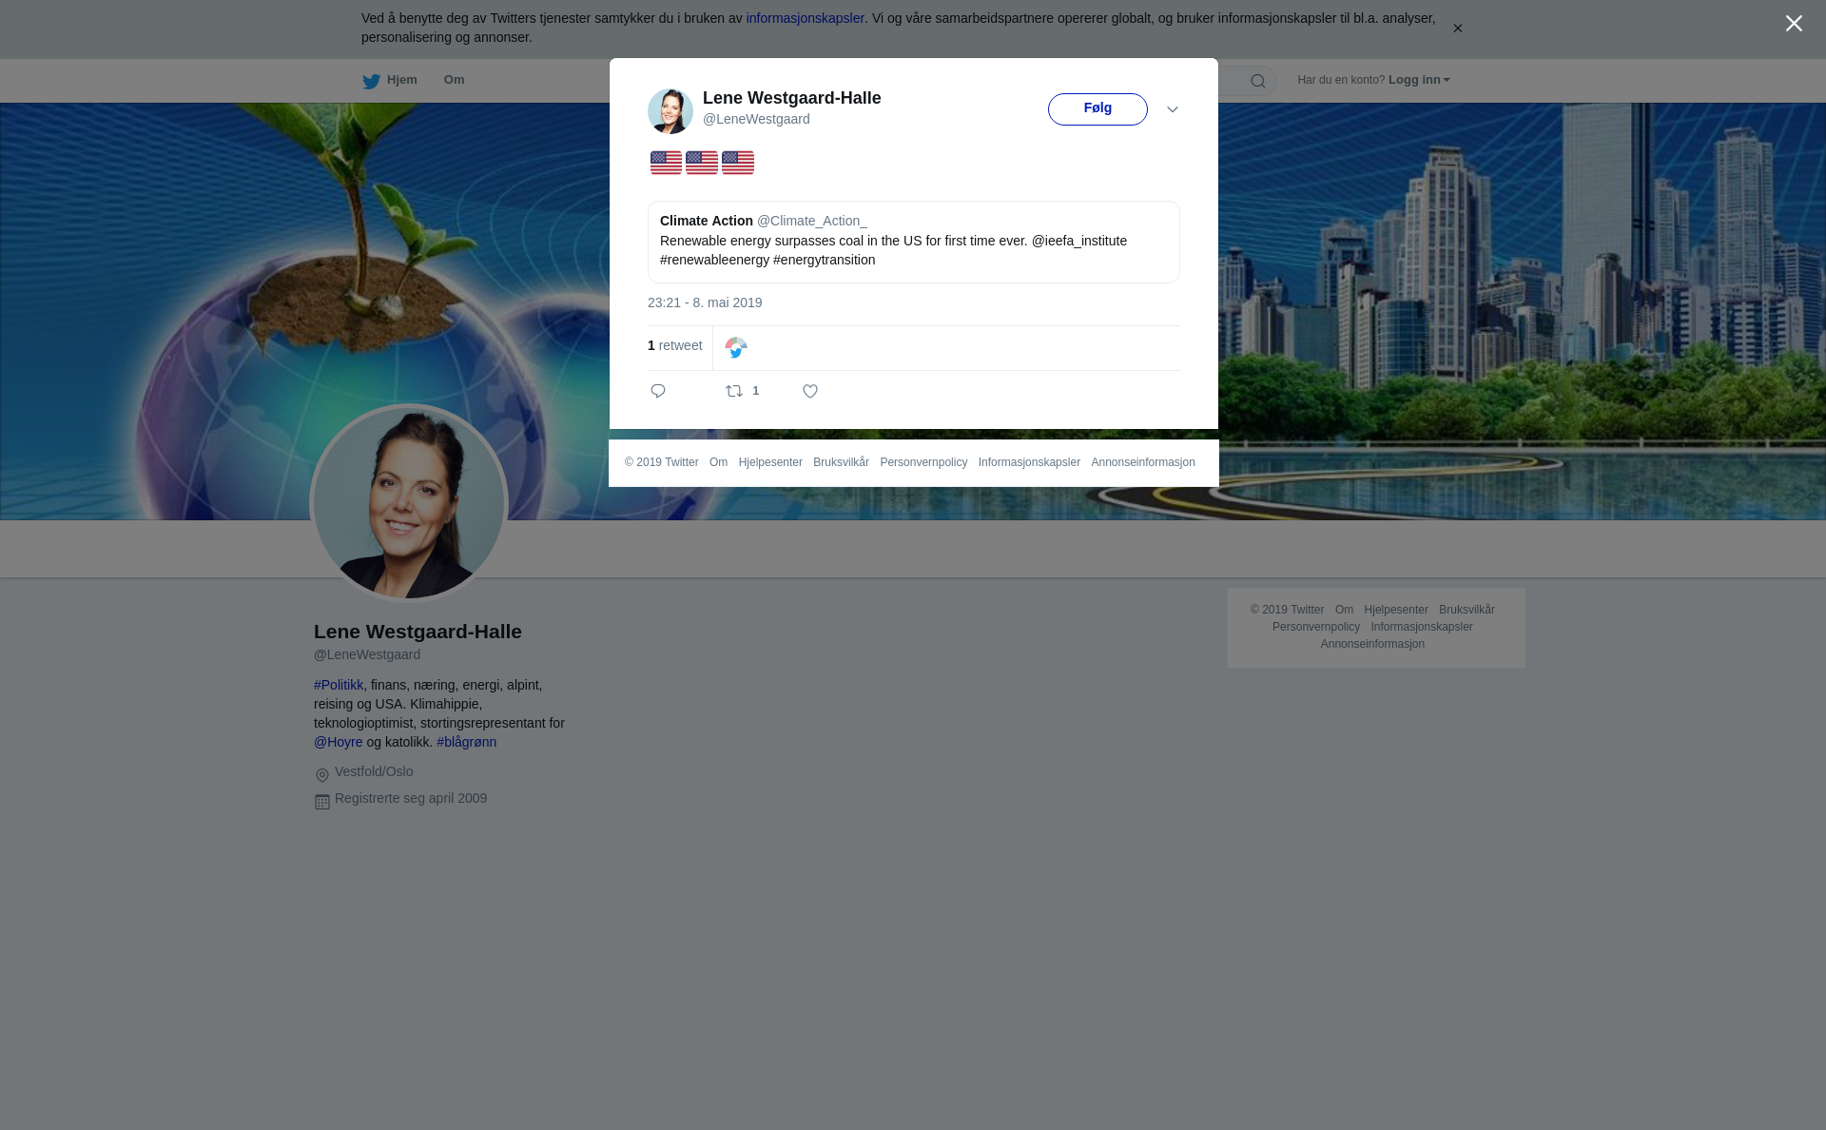Click the retweet count 1 beside the arrows
Screen dimensions: 1826x1130
tap(756, 391)
